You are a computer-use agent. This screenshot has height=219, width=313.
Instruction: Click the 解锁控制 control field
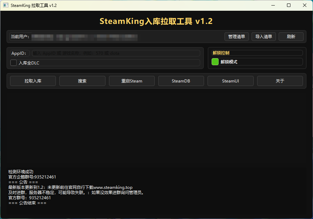257,53
